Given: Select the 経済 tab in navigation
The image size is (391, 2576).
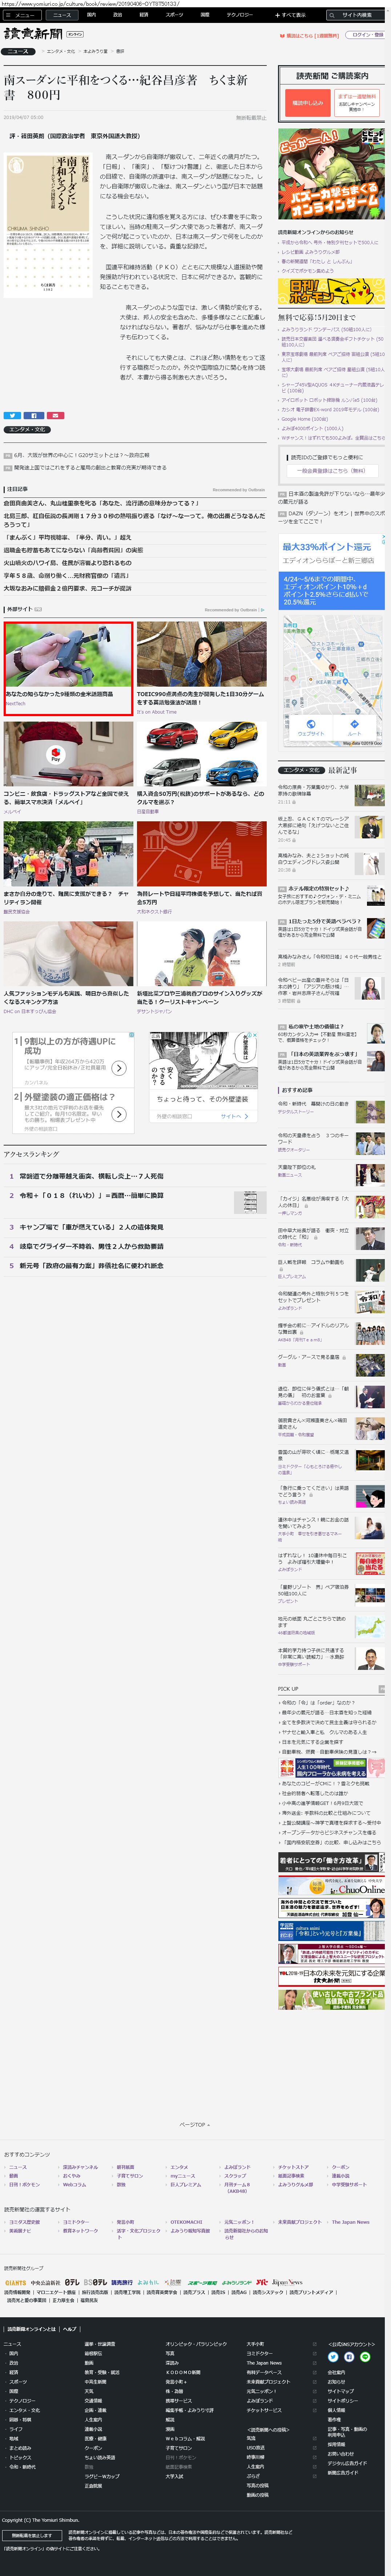Looking at the screenshot, I should [144, 15].
